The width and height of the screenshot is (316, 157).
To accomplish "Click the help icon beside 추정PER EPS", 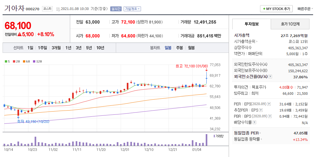I will (x=261, y=110).
